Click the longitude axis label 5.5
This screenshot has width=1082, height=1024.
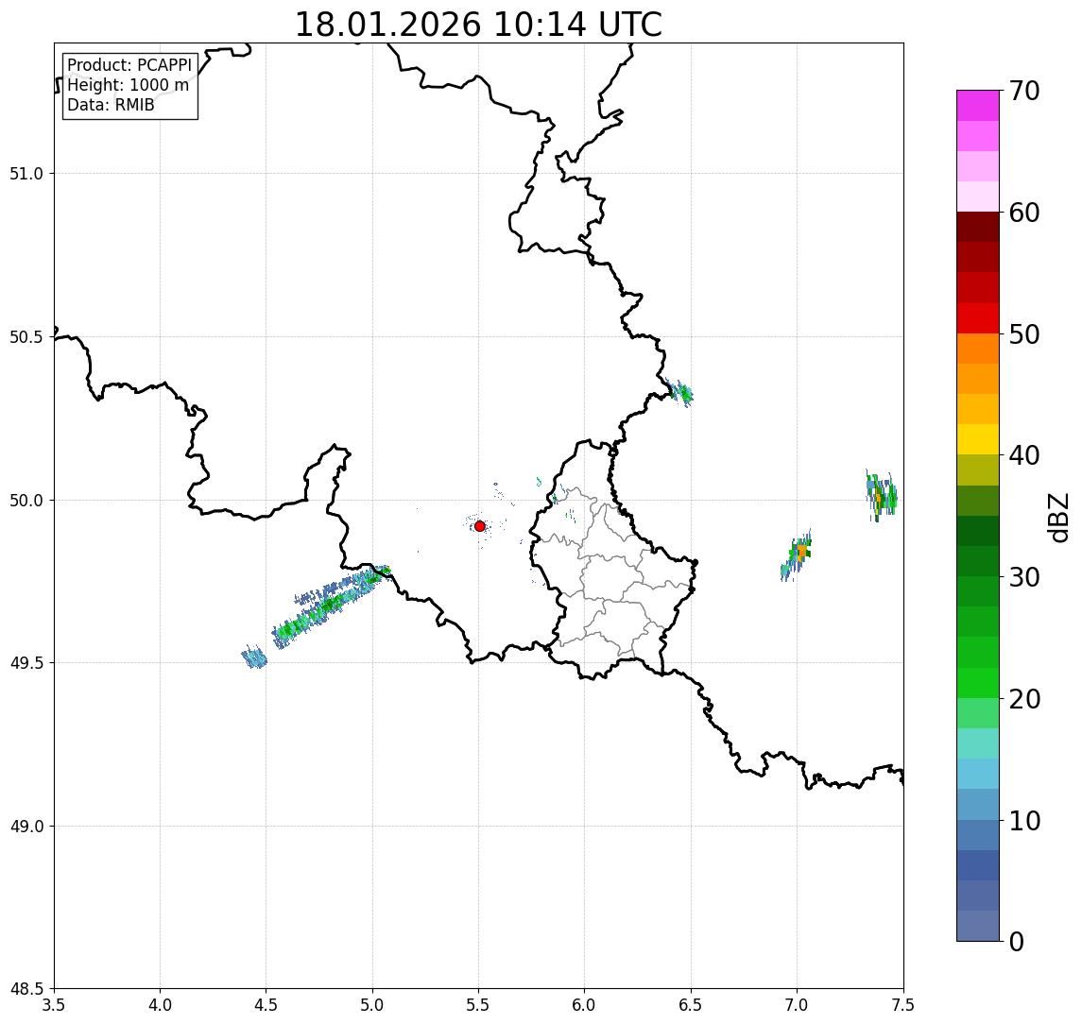[x=478, y=1005]
